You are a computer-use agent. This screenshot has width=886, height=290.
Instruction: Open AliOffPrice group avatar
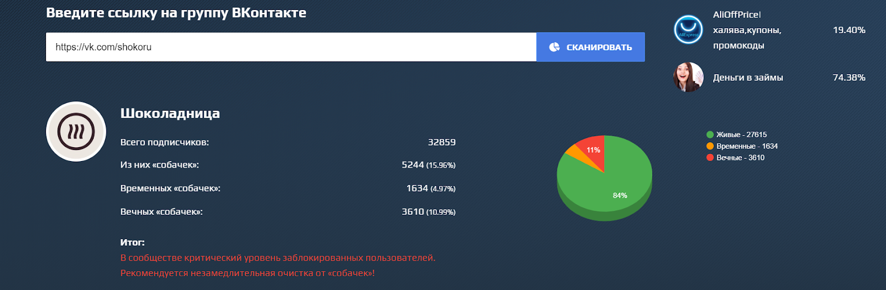pyautogui.click(x=688, y=30)
